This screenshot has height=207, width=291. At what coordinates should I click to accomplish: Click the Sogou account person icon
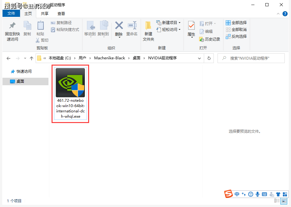click(271, 194)
